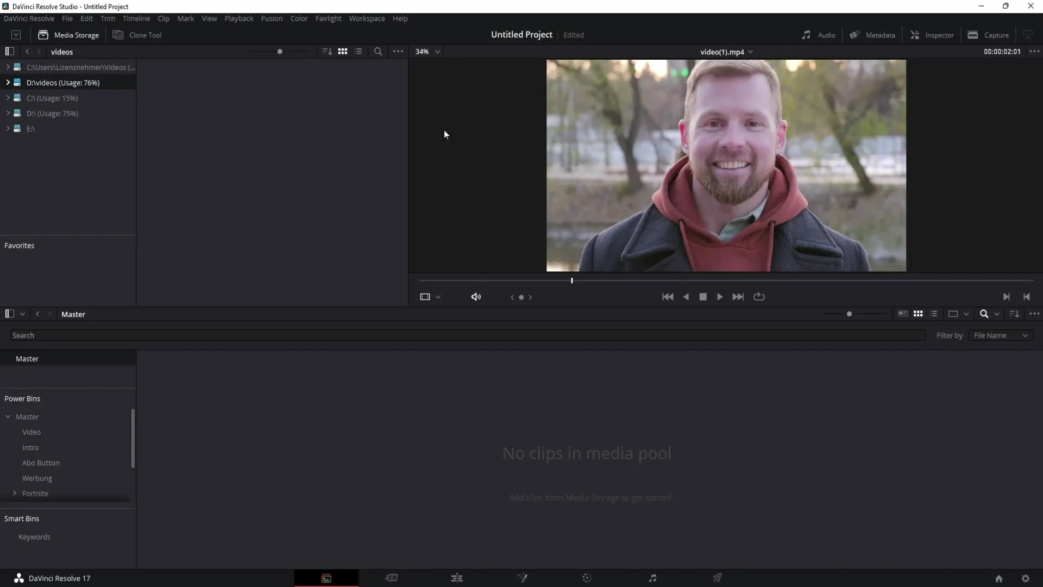This screenshot has height=587, width=1043.
Task: Expand the D:\videos media storage entry
Action: [8, 83]
